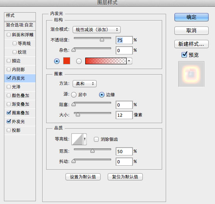The height and width of the screenshot is (204, 215).
Task: Enable the 消除锯齿 checkbox
Action: [x=96, y=139]
